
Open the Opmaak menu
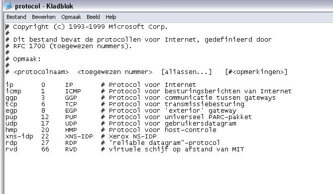(x=71, y=17)
